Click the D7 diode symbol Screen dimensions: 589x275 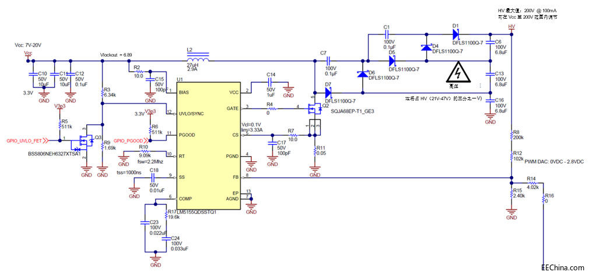pos(328,93)
